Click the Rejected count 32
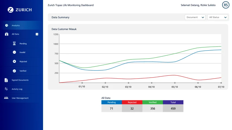 point(132,109)
